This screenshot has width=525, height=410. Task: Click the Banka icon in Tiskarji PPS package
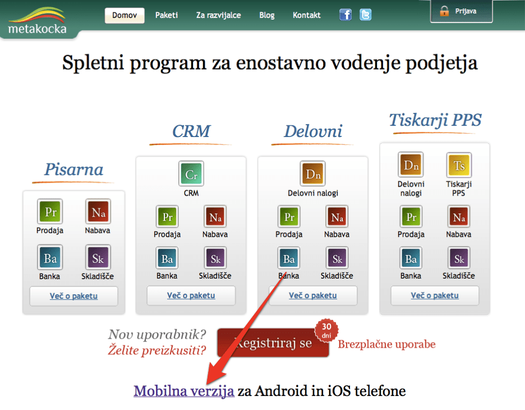[x=411, y=258]
